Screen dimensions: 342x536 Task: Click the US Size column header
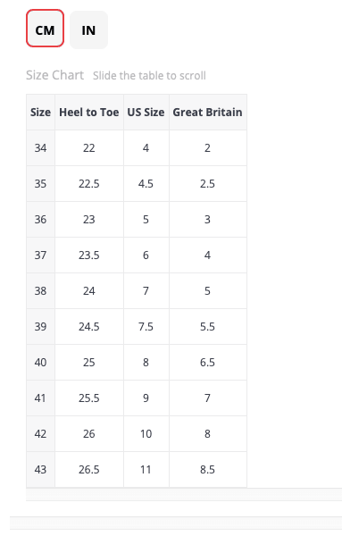[x=146, y=113]
